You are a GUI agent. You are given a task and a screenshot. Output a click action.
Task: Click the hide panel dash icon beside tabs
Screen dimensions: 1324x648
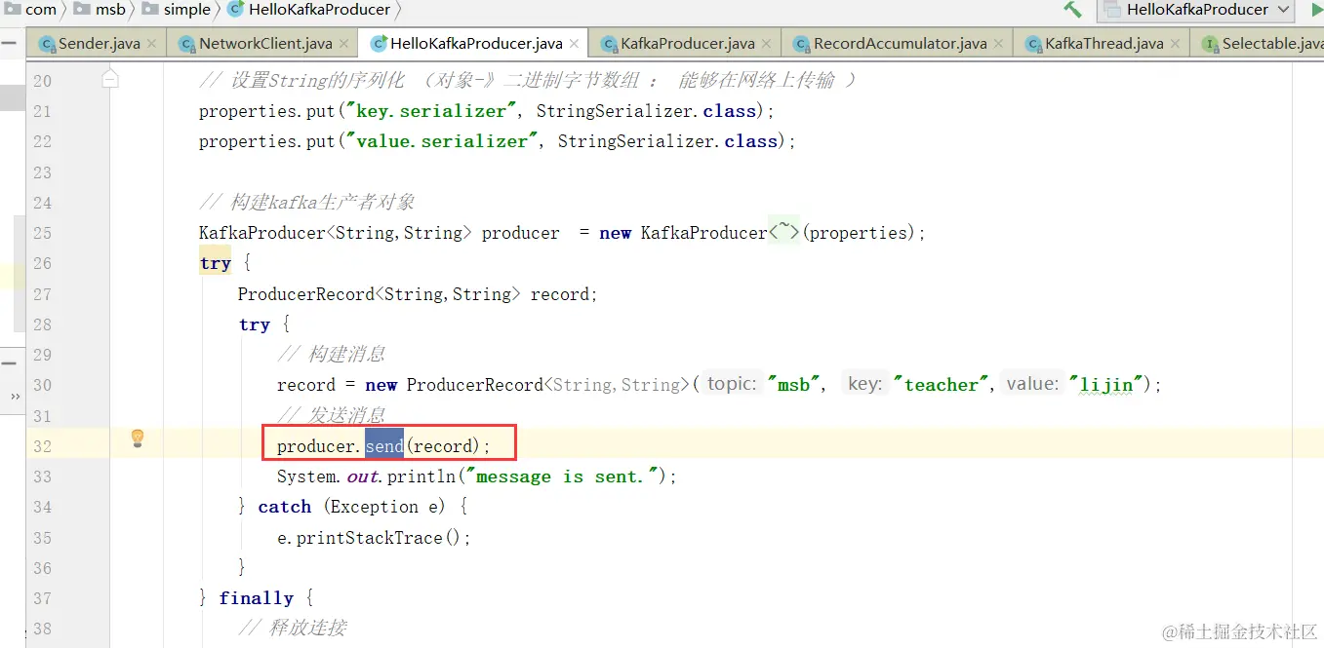(9, 43)
